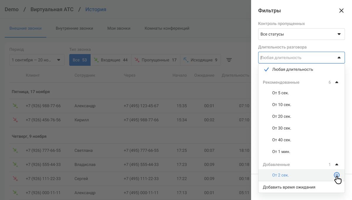Click the number +7 (495) 000-11-11
Screen dimensions: 352x200
coord(141,193)
